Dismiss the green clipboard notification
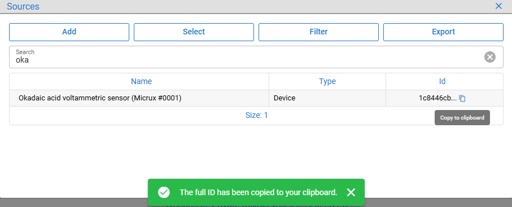Viewport: 512px width, 207px height. [x=351, y=193]
